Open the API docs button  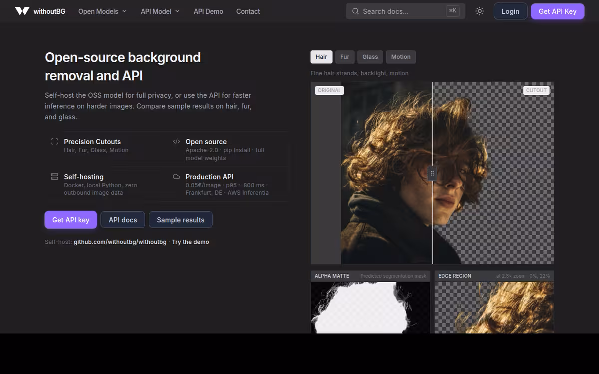pos(123,220)
